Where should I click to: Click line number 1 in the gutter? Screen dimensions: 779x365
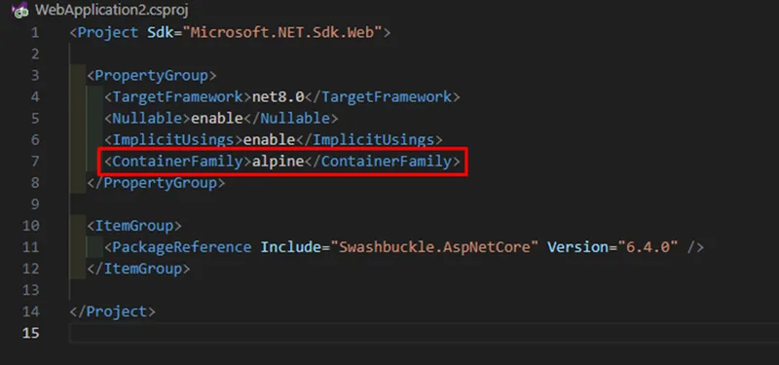(x=35, y=33)
